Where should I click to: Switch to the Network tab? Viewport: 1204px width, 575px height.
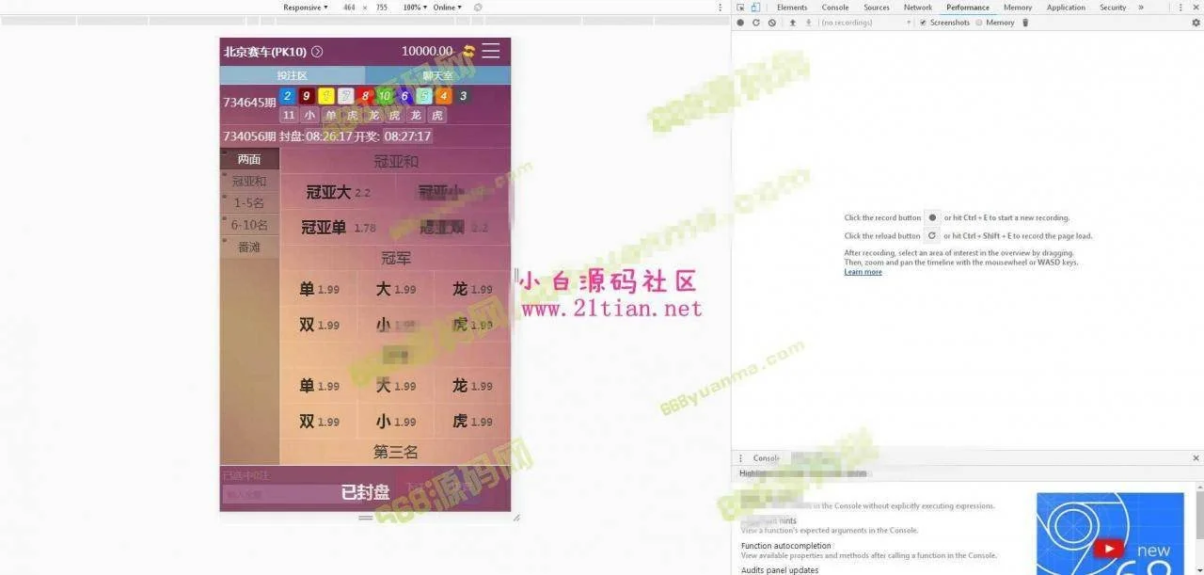(x=917, y=8)
